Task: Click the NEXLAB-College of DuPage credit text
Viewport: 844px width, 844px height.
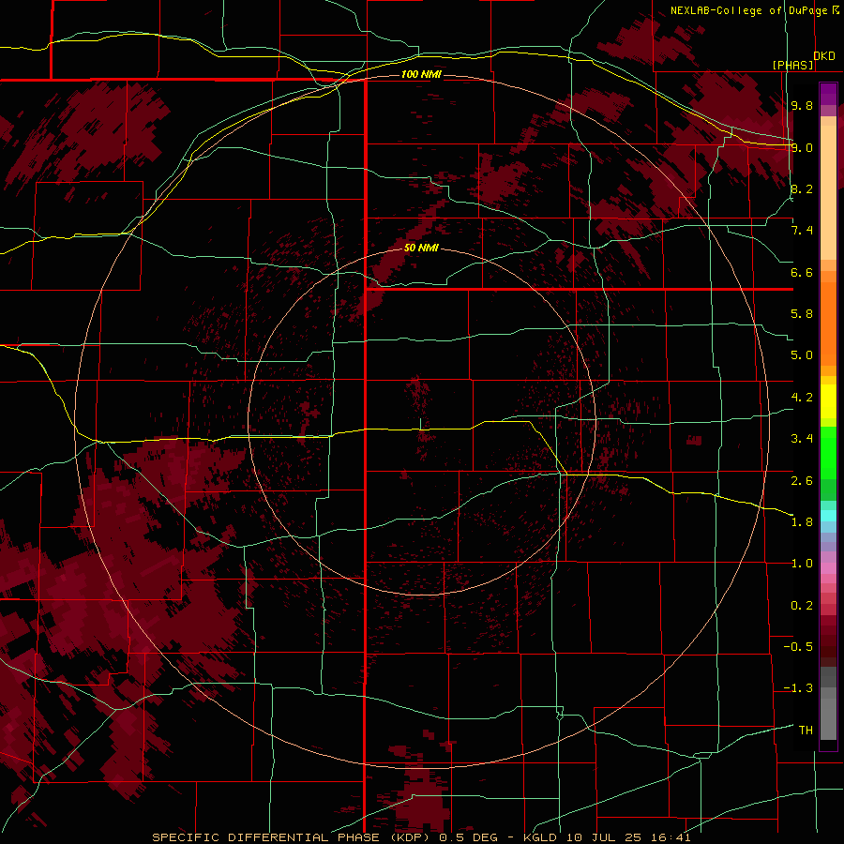Action: tap(755, 10)
